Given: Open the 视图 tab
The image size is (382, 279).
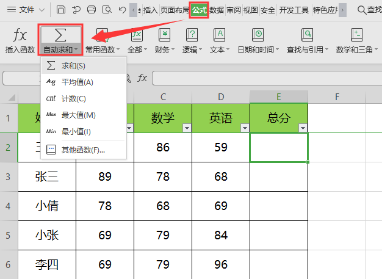Looking at the screenshot, I should point(251,10).
